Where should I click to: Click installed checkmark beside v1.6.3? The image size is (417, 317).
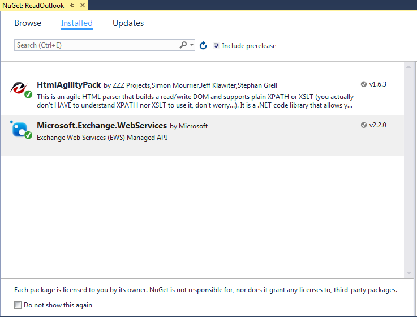(364, 84)
